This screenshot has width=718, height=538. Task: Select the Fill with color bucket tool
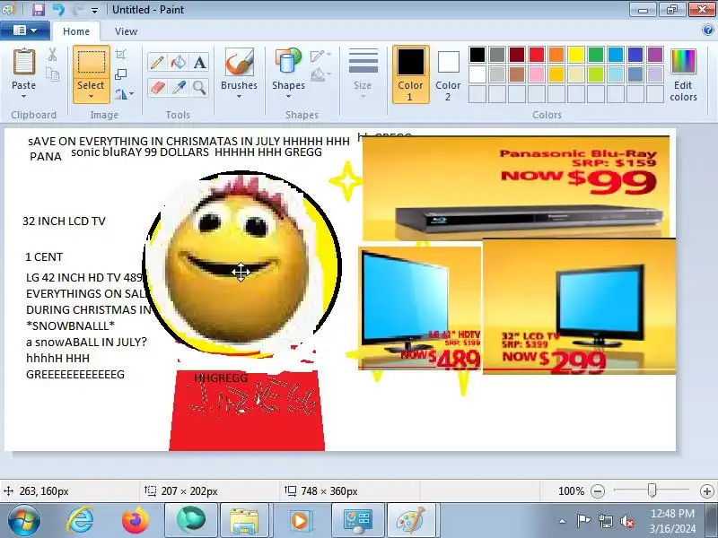pos(179,62)
